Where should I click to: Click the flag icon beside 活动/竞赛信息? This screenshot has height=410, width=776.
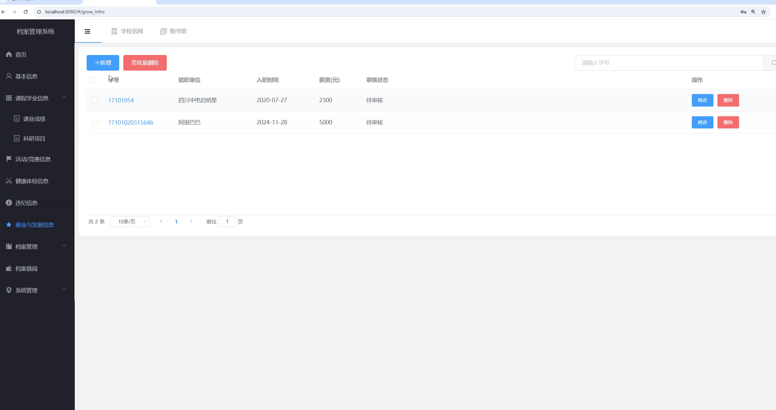coord(9,159)
